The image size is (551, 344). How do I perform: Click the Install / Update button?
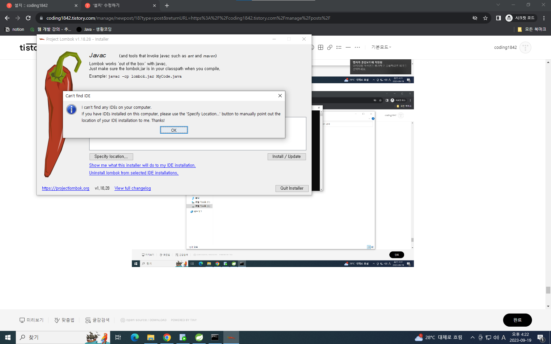coord(287,157)
